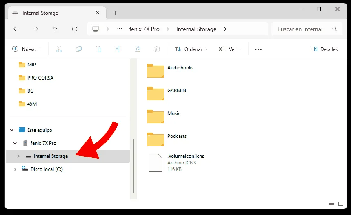The image size is (351, 215).
Task: Click the Podcasts folder name
Action: pyautogui.click(x=177, y=136)
